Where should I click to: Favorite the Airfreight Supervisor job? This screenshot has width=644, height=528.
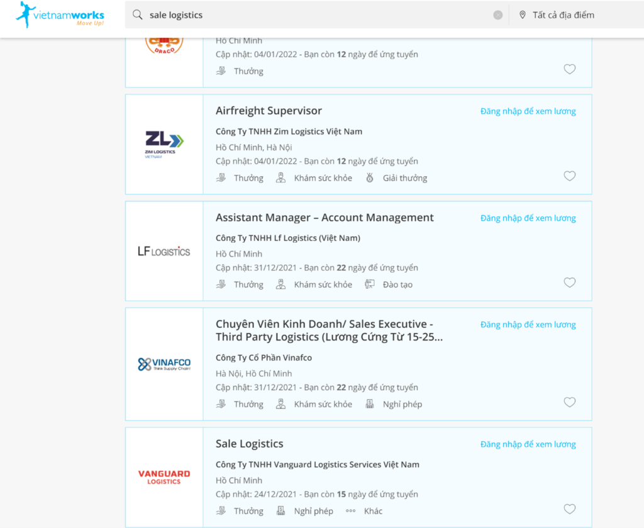(x=570, y=176)
